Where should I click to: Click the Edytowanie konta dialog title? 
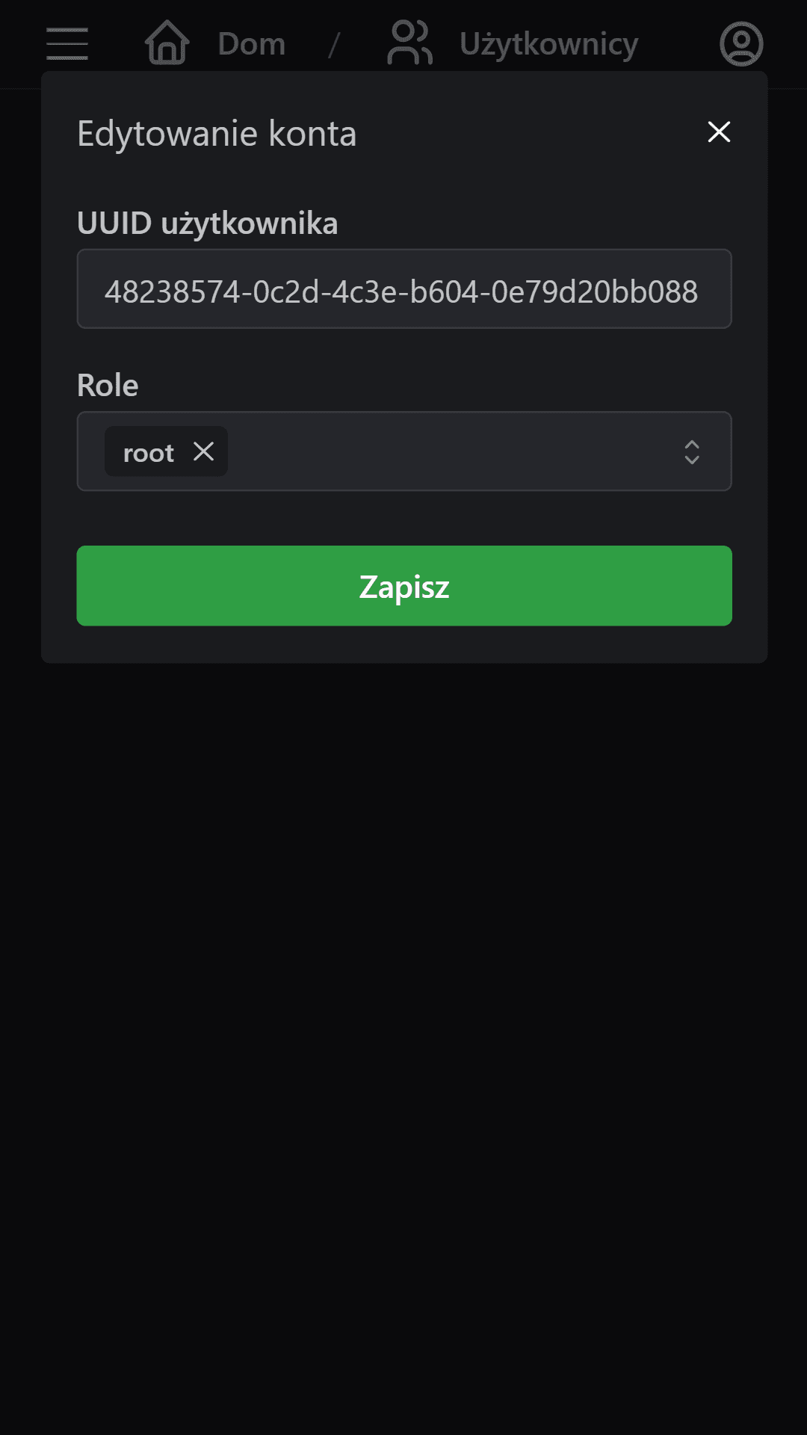coord(217,133)
